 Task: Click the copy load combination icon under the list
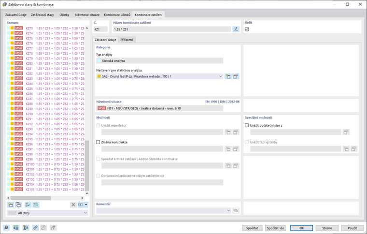18,205
